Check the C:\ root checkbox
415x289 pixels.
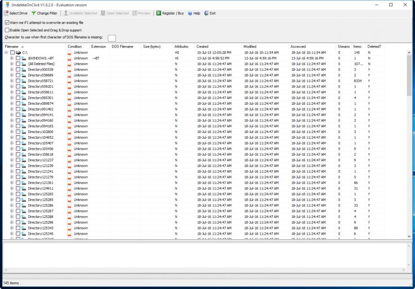12,53
